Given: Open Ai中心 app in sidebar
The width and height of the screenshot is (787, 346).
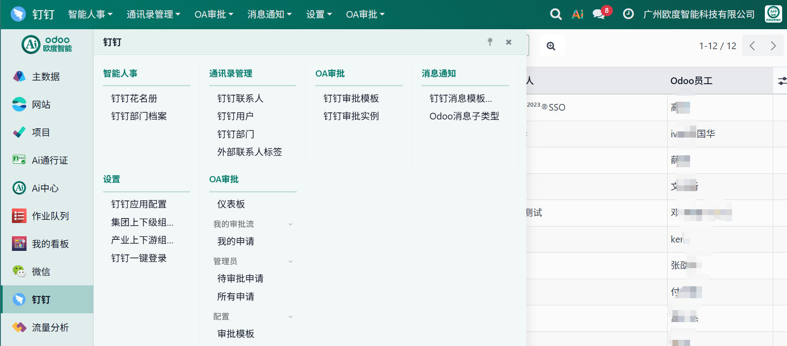Looking at the screenshot, I should pos(47,188).
